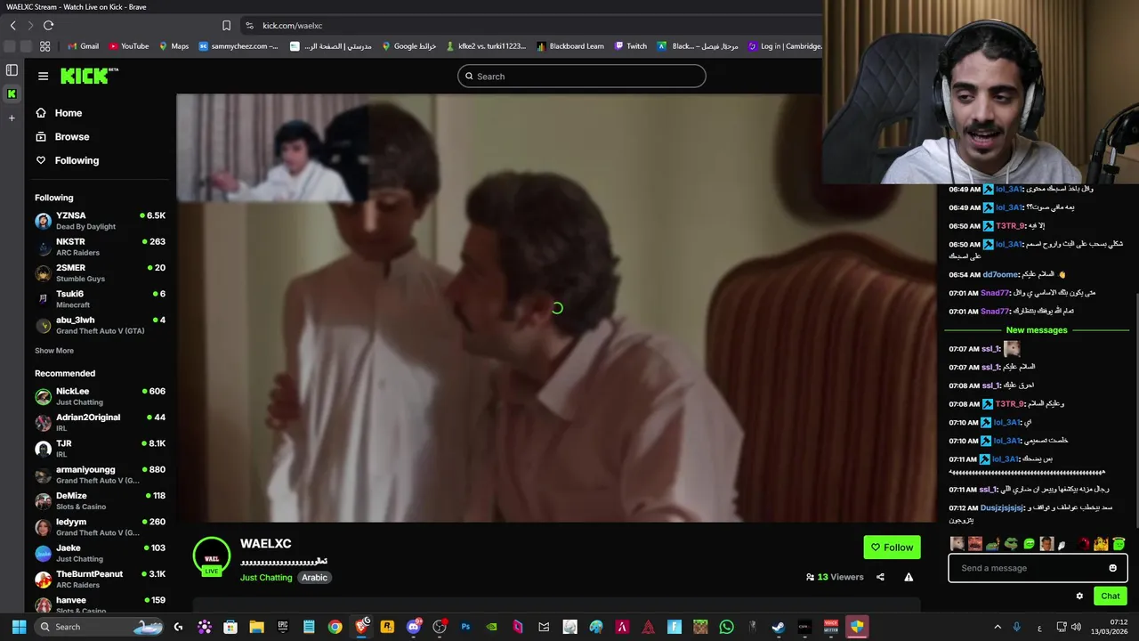Click chat username dd7oome
Image resolution: width=1139 pixels, height=641 pixels.
(x=1000, y=275)
